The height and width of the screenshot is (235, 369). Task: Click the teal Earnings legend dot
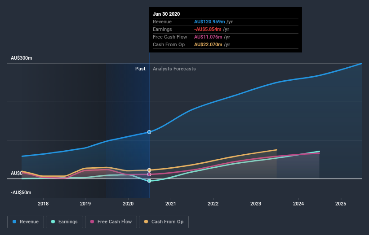(x=53, y=222)
